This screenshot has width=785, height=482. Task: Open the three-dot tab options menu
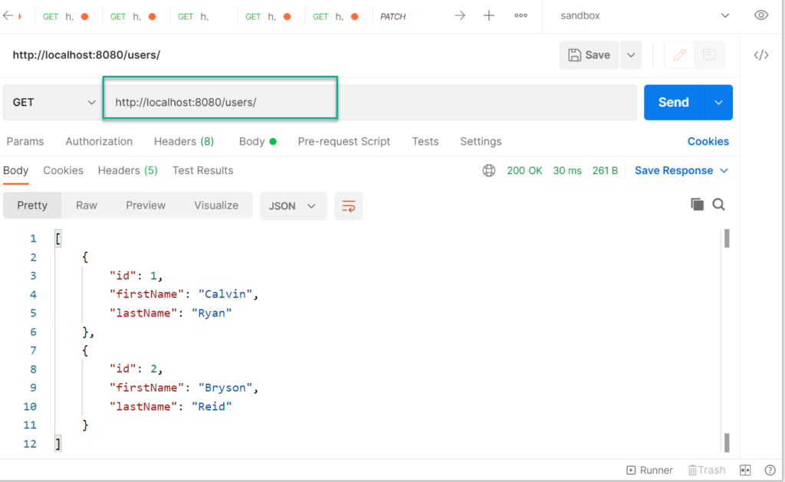pos(521,15)
